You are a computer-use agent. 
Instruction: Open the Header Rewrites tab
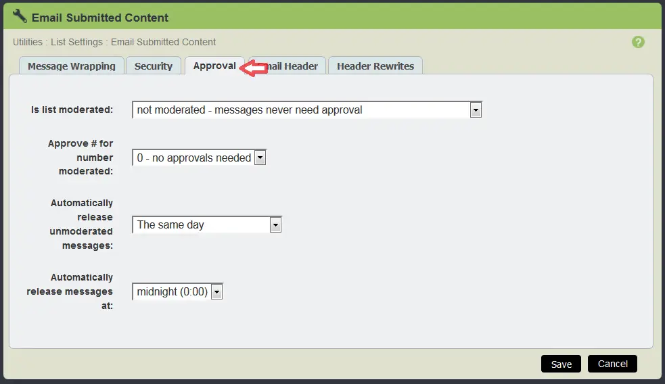(x=375, y=66)
